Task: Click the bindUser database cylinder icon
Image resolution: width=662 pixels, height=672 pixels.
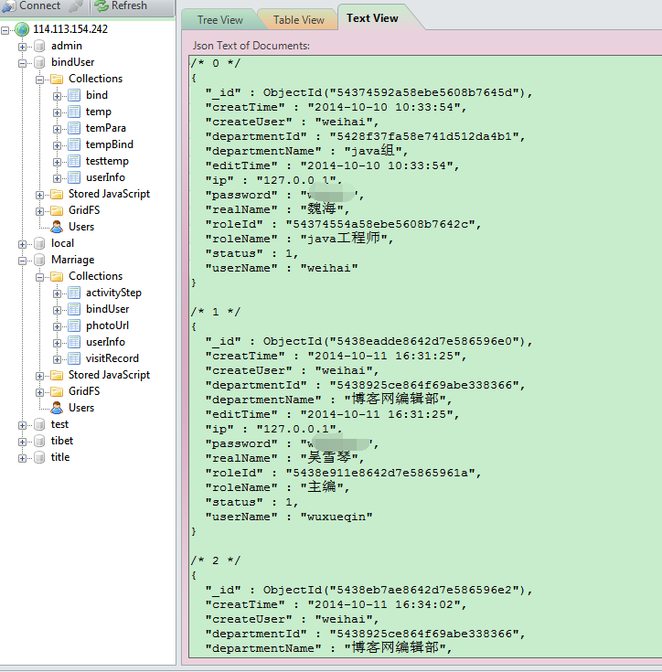Action: click(39, 62)
